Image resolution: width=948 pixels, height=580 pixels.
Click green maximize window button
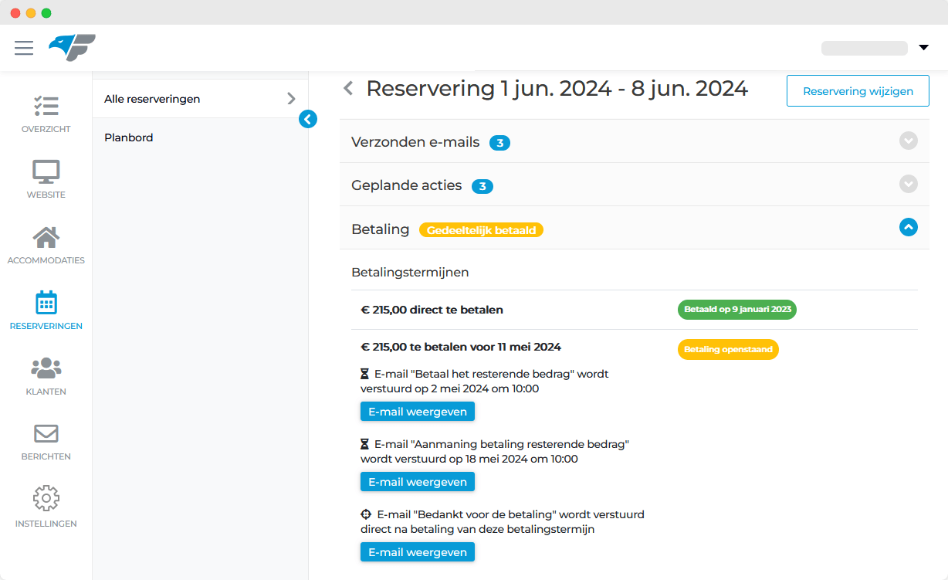point(46,13)
